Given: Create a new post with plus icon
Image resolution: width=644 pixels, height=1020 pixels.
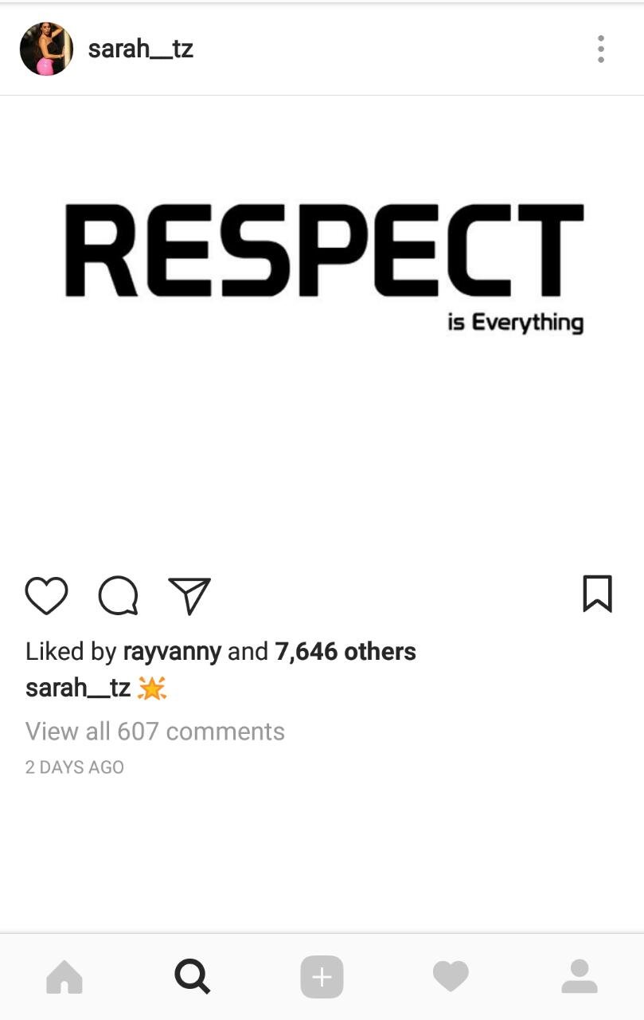Looking at the screenshot, I should coord(322,976).
